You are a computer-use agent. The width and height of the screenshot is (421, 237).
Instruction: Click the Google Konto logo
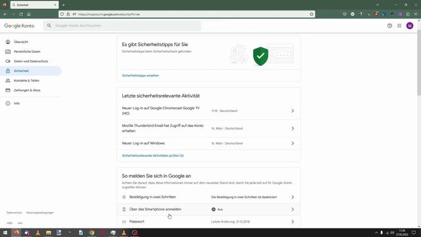[19, 26]
